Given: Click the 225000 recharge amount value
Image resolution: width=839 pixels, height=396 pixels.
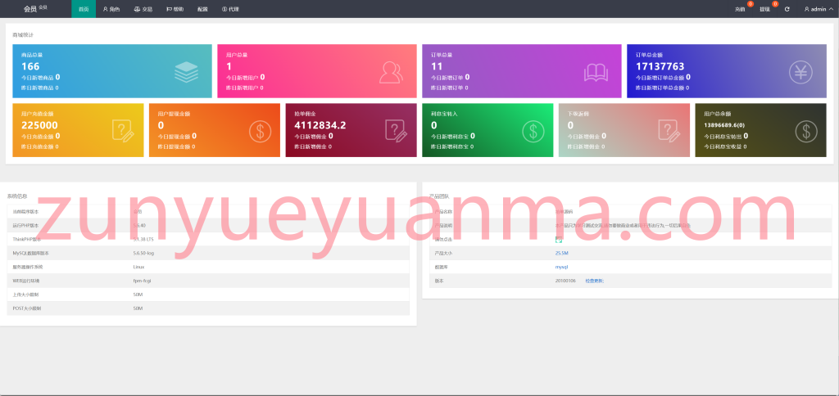Looking at the screenshot, I should pos(39,125).
